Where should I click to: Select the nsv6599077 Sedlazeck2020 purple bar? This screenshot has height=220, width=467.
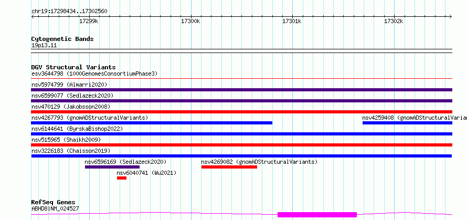point(241,101)
